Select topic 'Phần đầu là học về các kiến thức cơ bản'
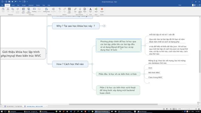Image resolution: width=201 pixels, height=113 pixels. tap(118, 74)
